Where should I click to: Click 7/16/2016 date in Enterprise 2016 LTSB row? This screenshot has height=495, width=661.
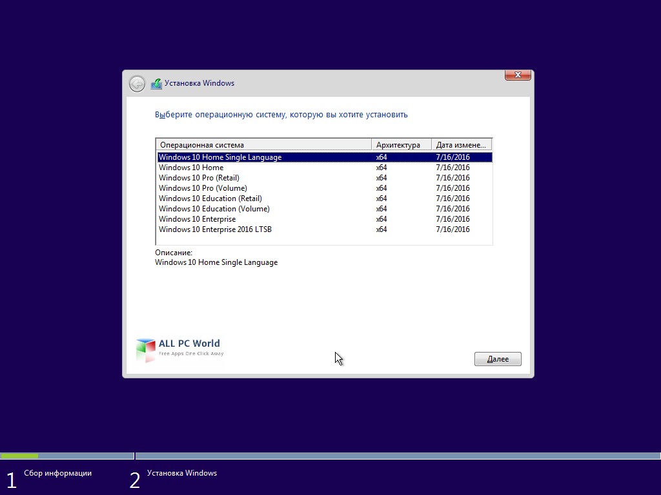(x=453, y=229)
